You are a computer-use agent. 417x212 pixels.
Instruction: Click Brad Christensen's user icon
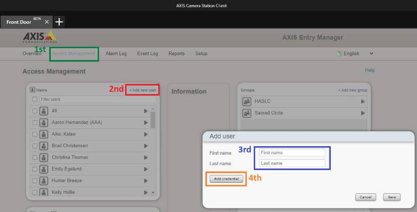(x=44, y=146)
